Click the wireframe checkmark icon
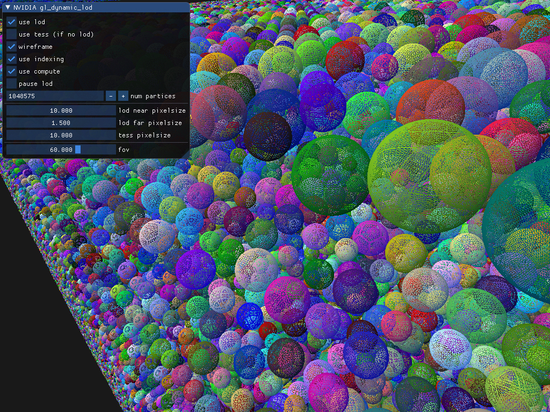Screen dimensions: 550x412 coord(11,47)
